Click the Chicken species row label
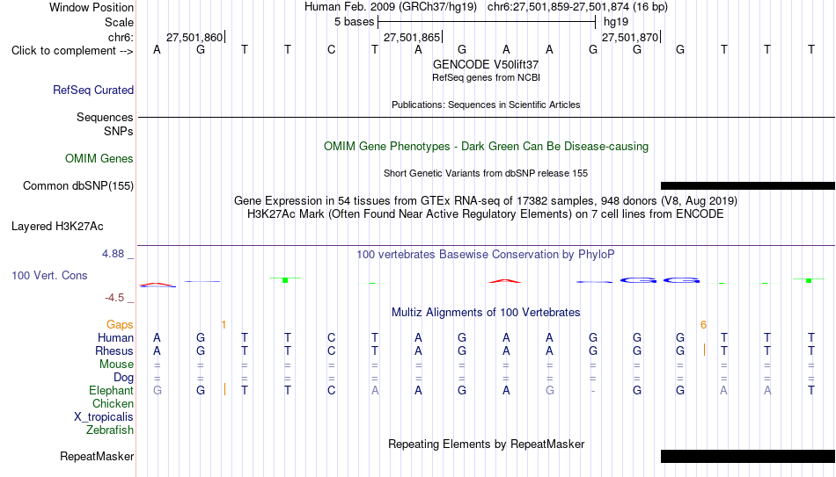Viewport: 836px width, 477px height. point(113,404)
